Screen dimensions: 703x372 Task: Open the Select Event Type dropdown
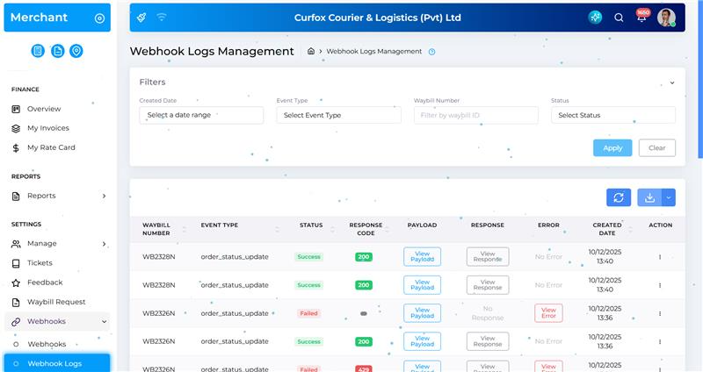(338, 115)
